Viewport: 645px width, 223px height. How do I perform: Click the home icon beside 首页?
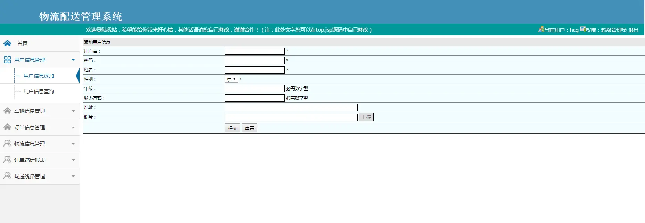coord(7,43)
